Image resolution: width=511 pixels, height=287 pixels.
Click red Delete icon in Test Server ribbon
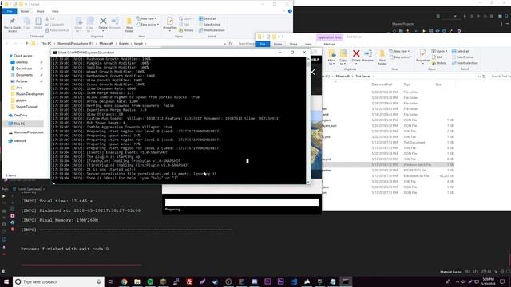[x=356, y=56]
